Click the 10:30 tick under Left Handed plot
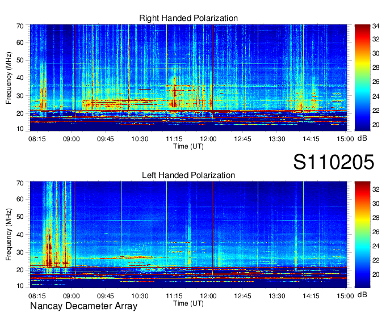 140,295
